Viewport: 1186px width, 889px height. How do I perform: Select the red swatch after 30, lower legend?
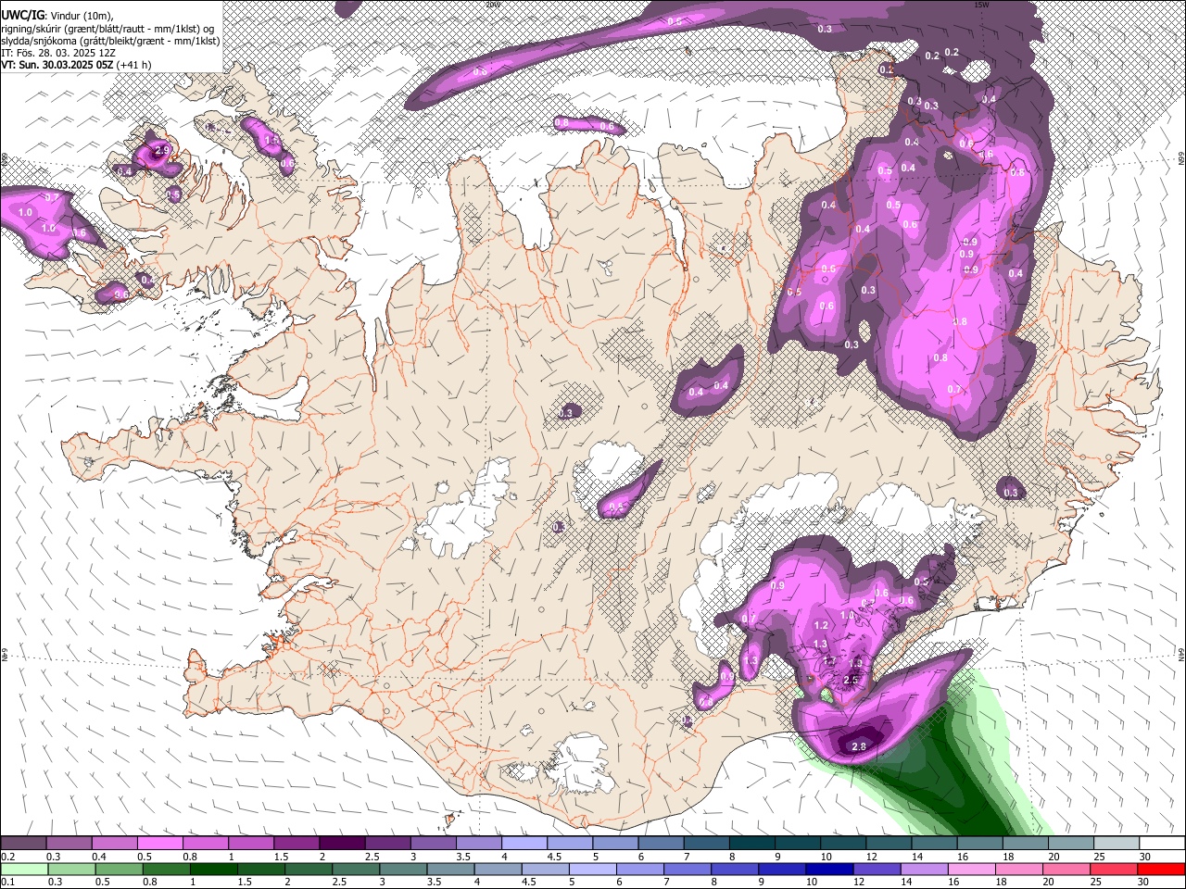tap(1163, 870)
